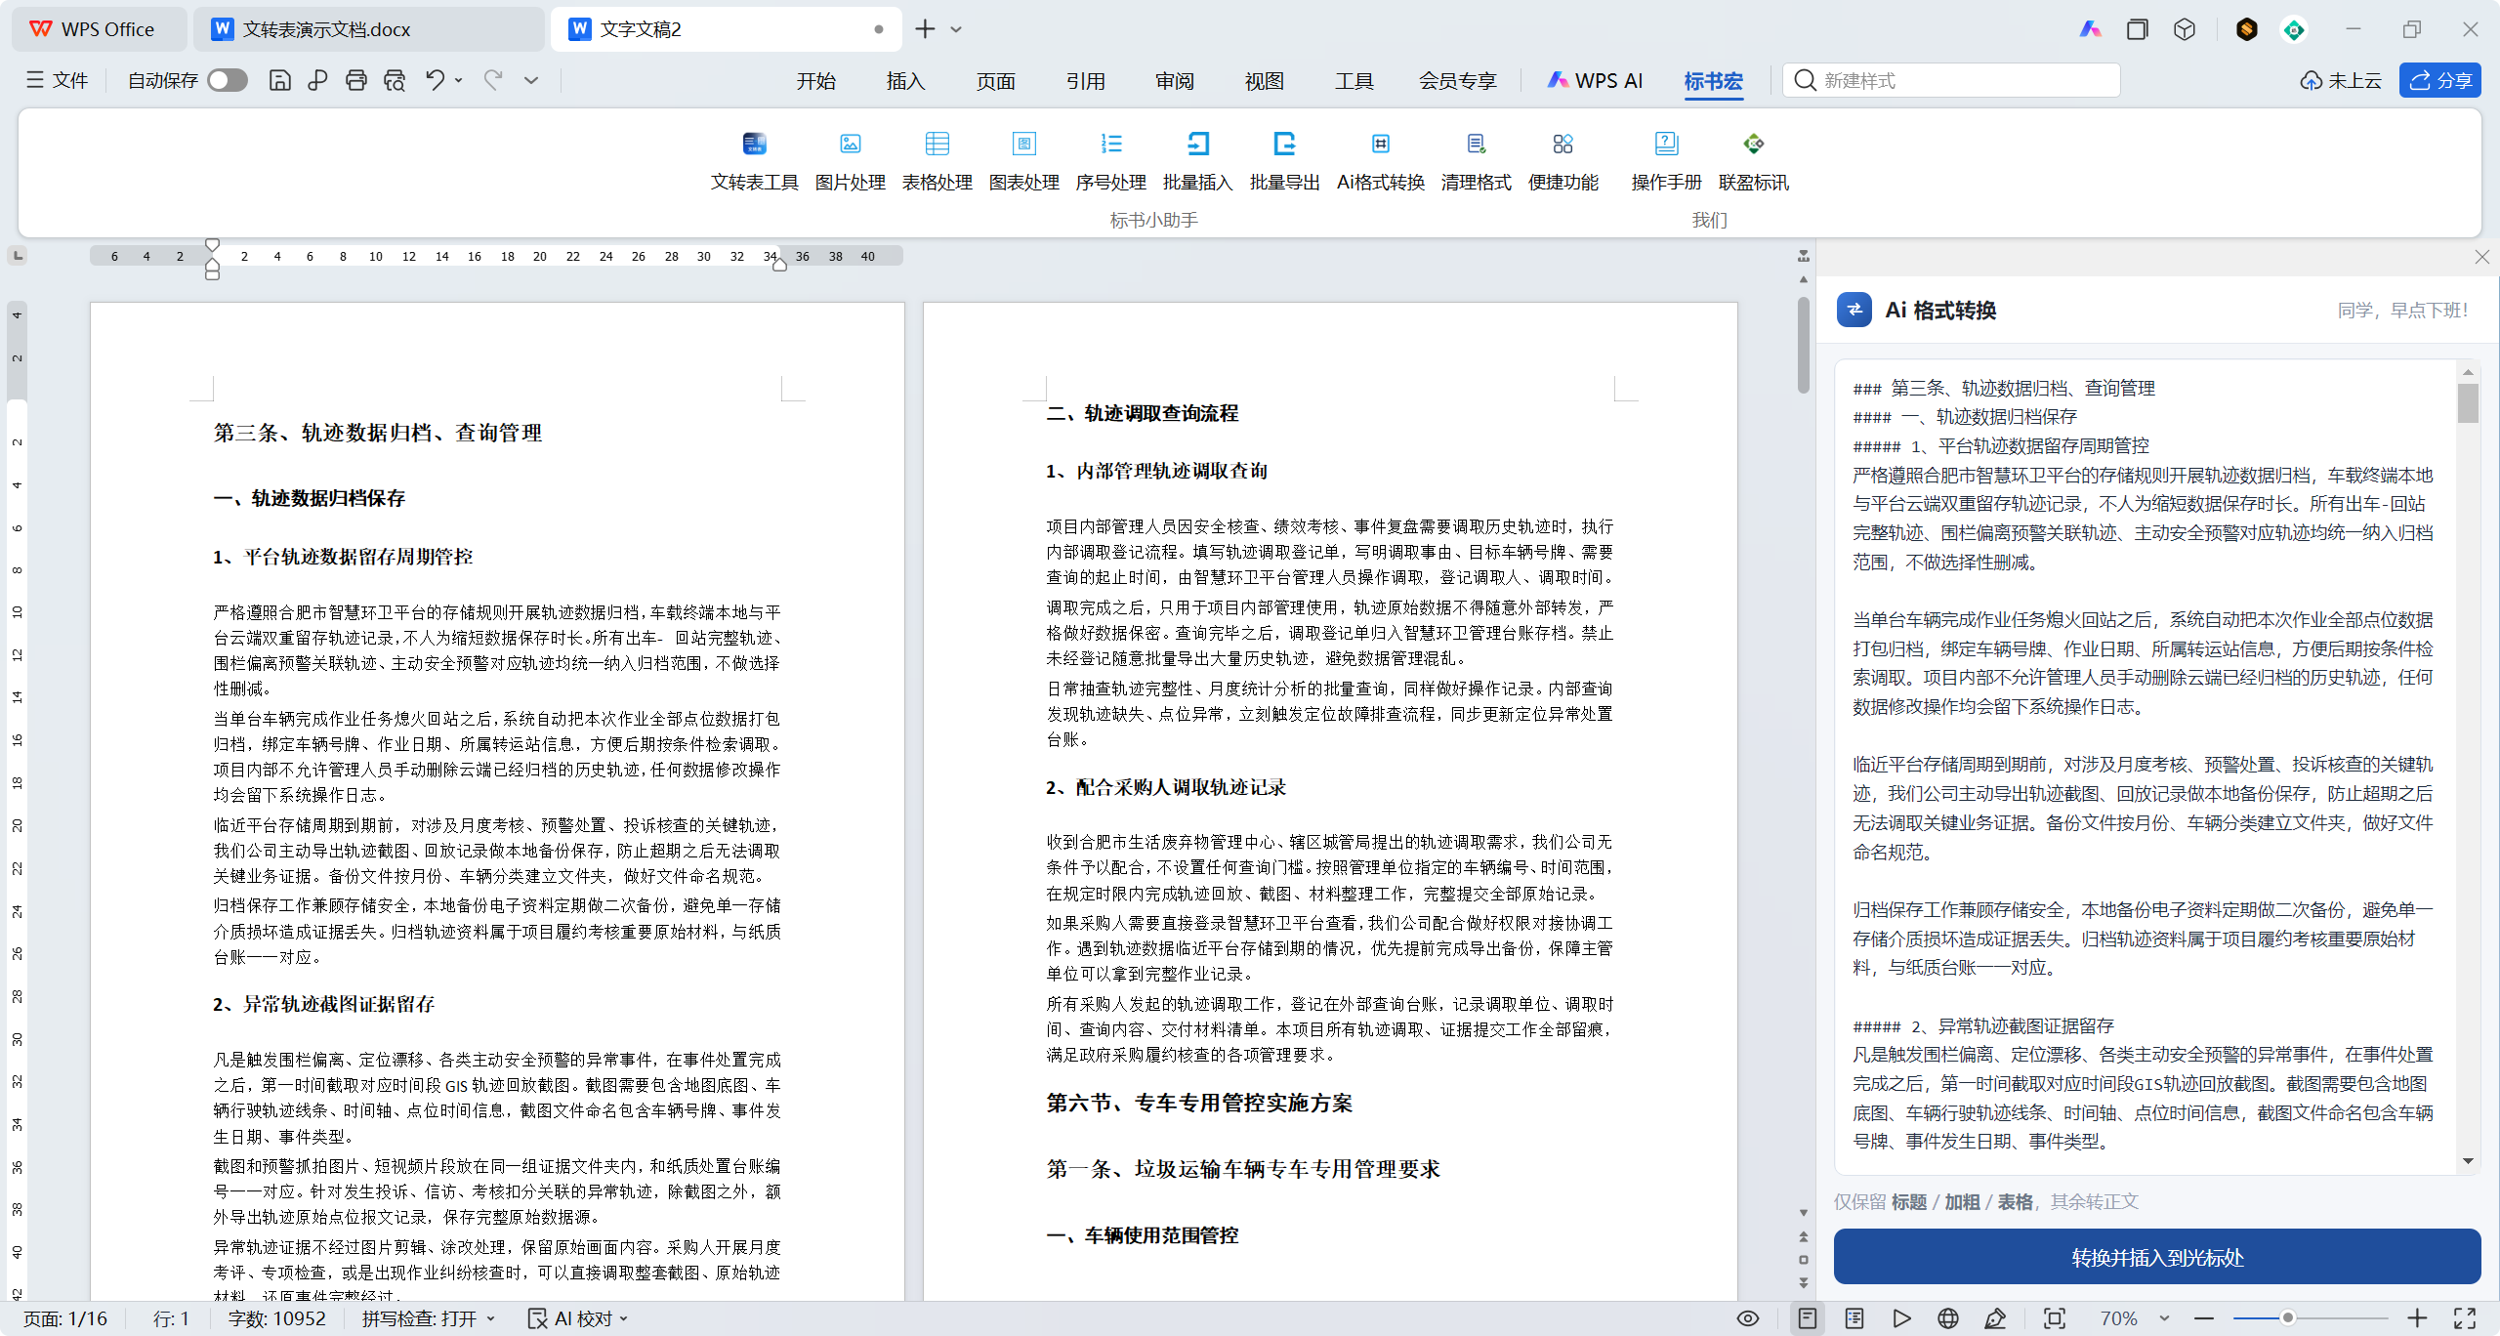Click the 未上云 cloud button

pos(2340,81)
